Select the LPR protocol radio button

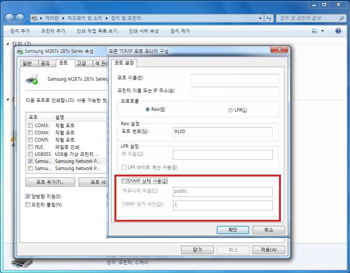[x=231, y=110]
